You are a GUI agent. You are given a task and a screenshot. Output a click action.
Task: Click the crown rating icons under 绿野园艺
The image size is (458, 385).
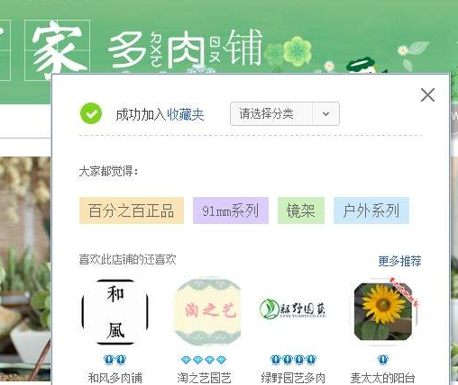(293, 359)
